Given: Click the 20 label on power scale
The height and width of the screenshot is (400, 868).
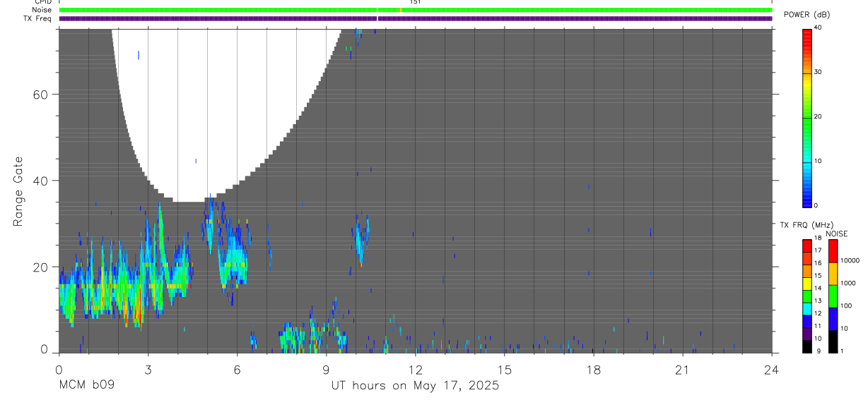Looking at the screenshot, I should [819, 116].
